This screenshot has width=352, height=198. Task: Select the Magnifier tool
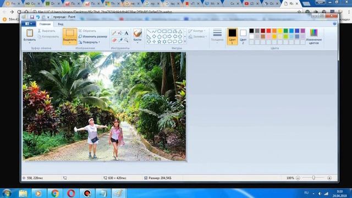click(x=127, y=40)
